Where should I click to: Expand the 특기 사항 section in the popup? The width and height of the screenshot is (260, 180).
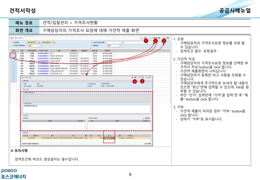tap(23, 90)
